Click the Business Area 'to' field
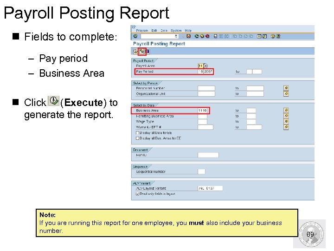Viewport: 334px width, 251px height. click(x=251, y=110)
